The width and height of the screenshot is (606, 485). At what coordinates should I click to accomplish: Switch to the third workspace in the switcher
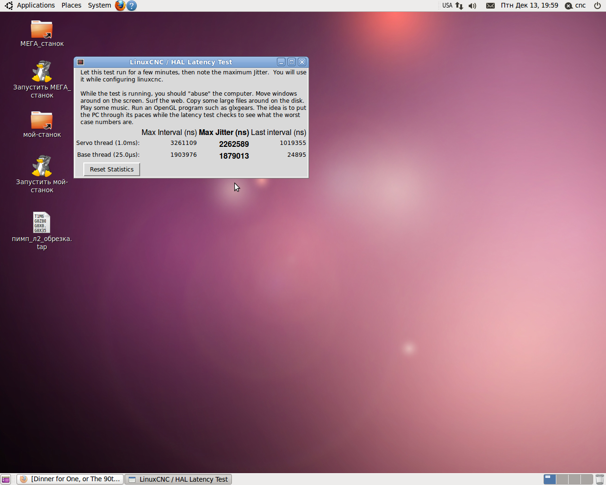[574, 479]
